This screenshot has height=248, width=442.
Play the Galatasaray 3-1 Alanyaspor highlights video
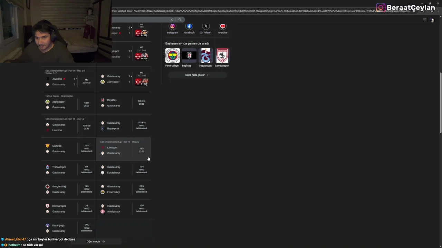tap(142, 82)
